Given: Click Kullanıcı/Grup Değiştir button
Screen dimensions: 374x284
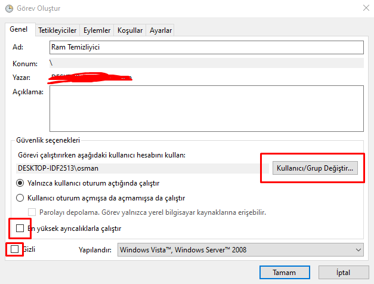Looking at the screenshot, I should (315, 168).
